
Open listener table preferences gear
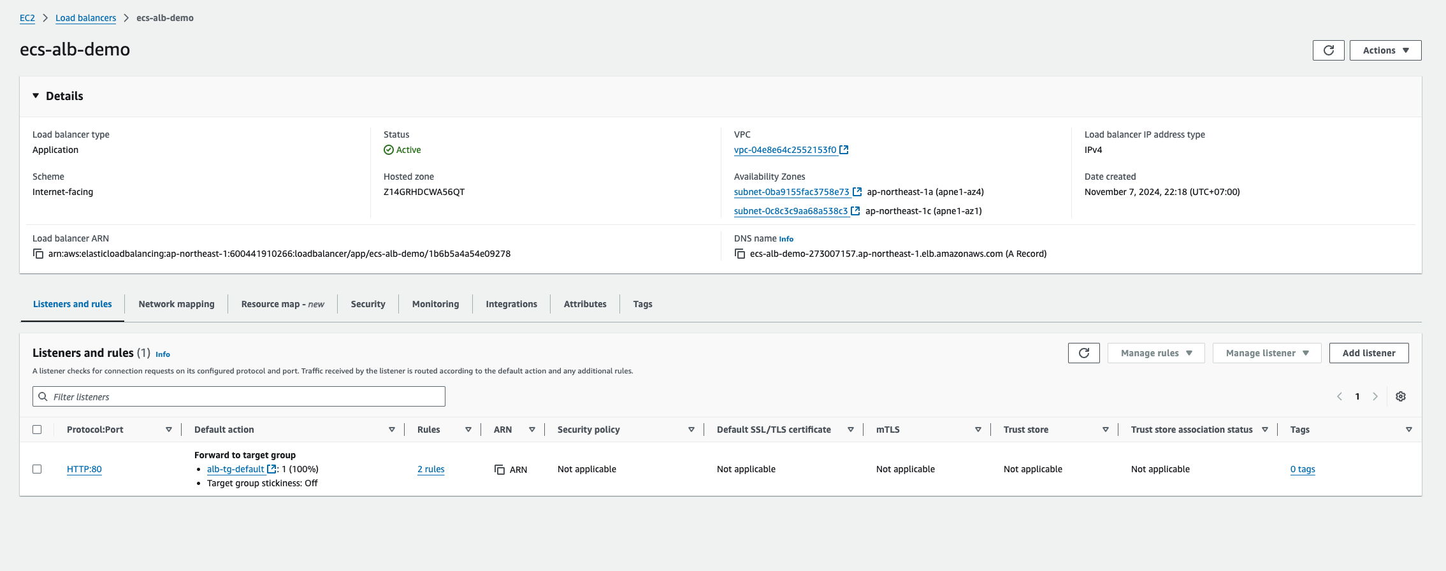point(1401,396)
